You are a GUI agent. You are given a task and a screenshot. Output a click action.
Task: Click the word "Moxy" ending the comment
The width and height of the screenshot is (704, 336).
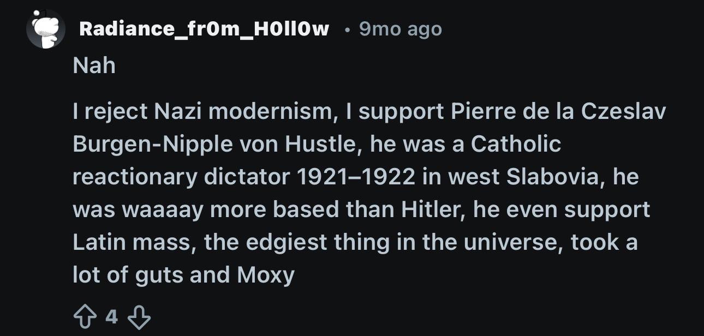(266, 275)
